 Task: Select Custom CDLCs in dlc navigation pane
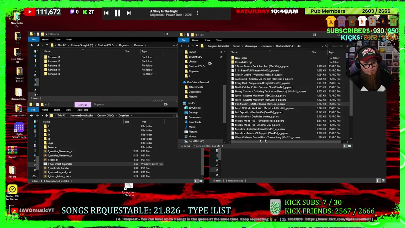tap(197, 66)
